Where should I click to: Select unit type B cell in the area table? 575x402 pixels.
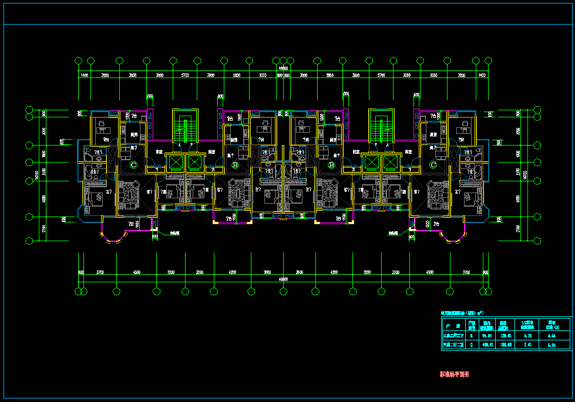470,336
